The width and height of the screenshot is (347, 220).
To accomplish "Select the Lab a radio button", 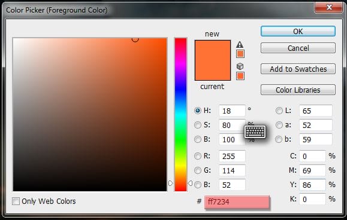I will (279, 125).
